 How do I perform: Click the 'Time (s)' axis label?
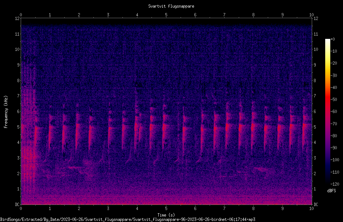(166, 215)
